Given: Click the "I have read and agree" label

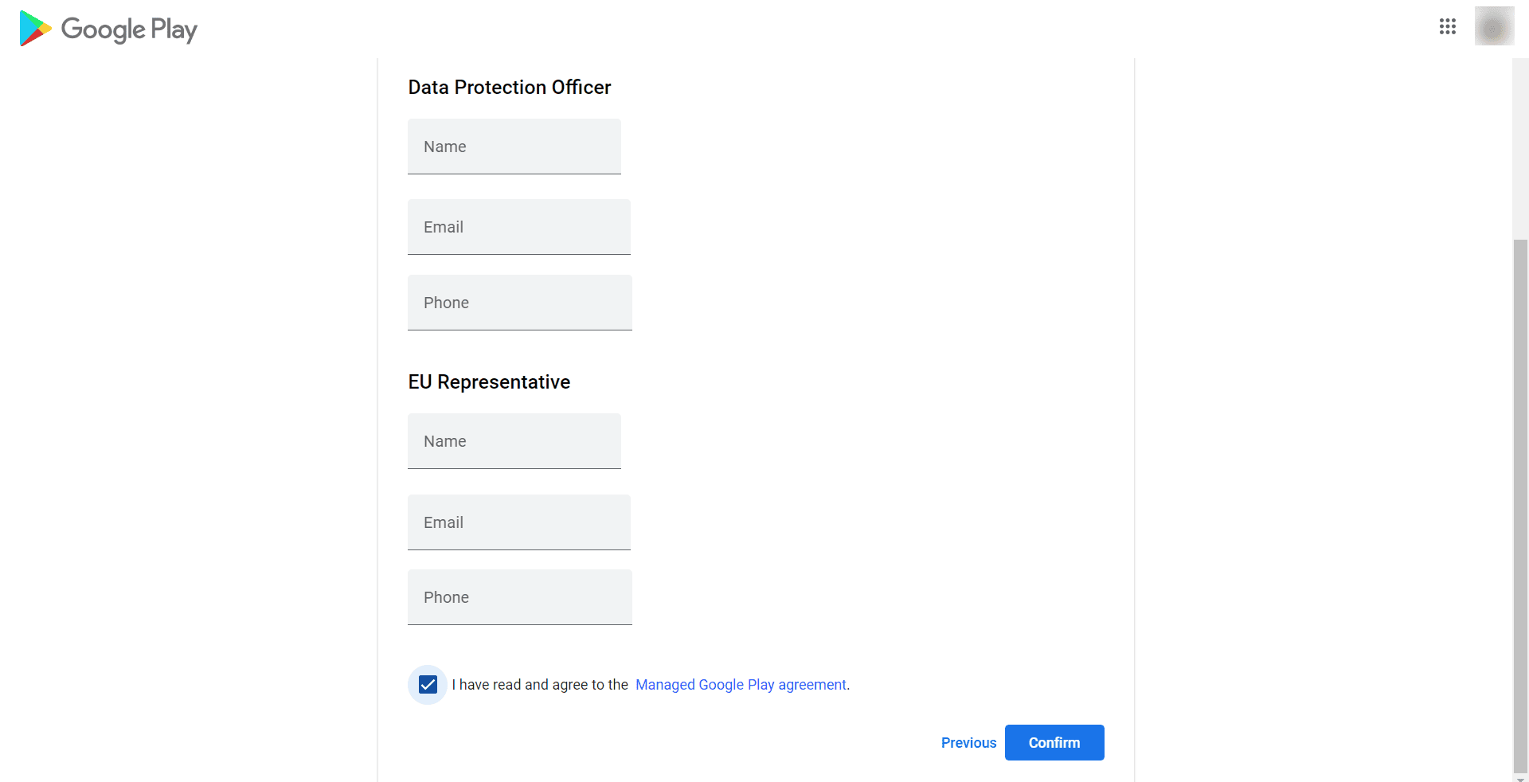Looking at the screenshot, I should click(x=540, y=685).
